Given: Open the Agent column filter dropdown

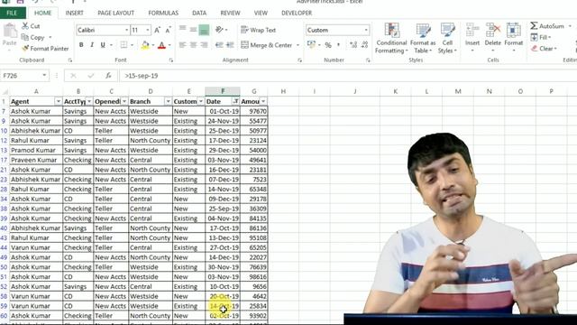Looking at the screenshot, I should 58,101.
